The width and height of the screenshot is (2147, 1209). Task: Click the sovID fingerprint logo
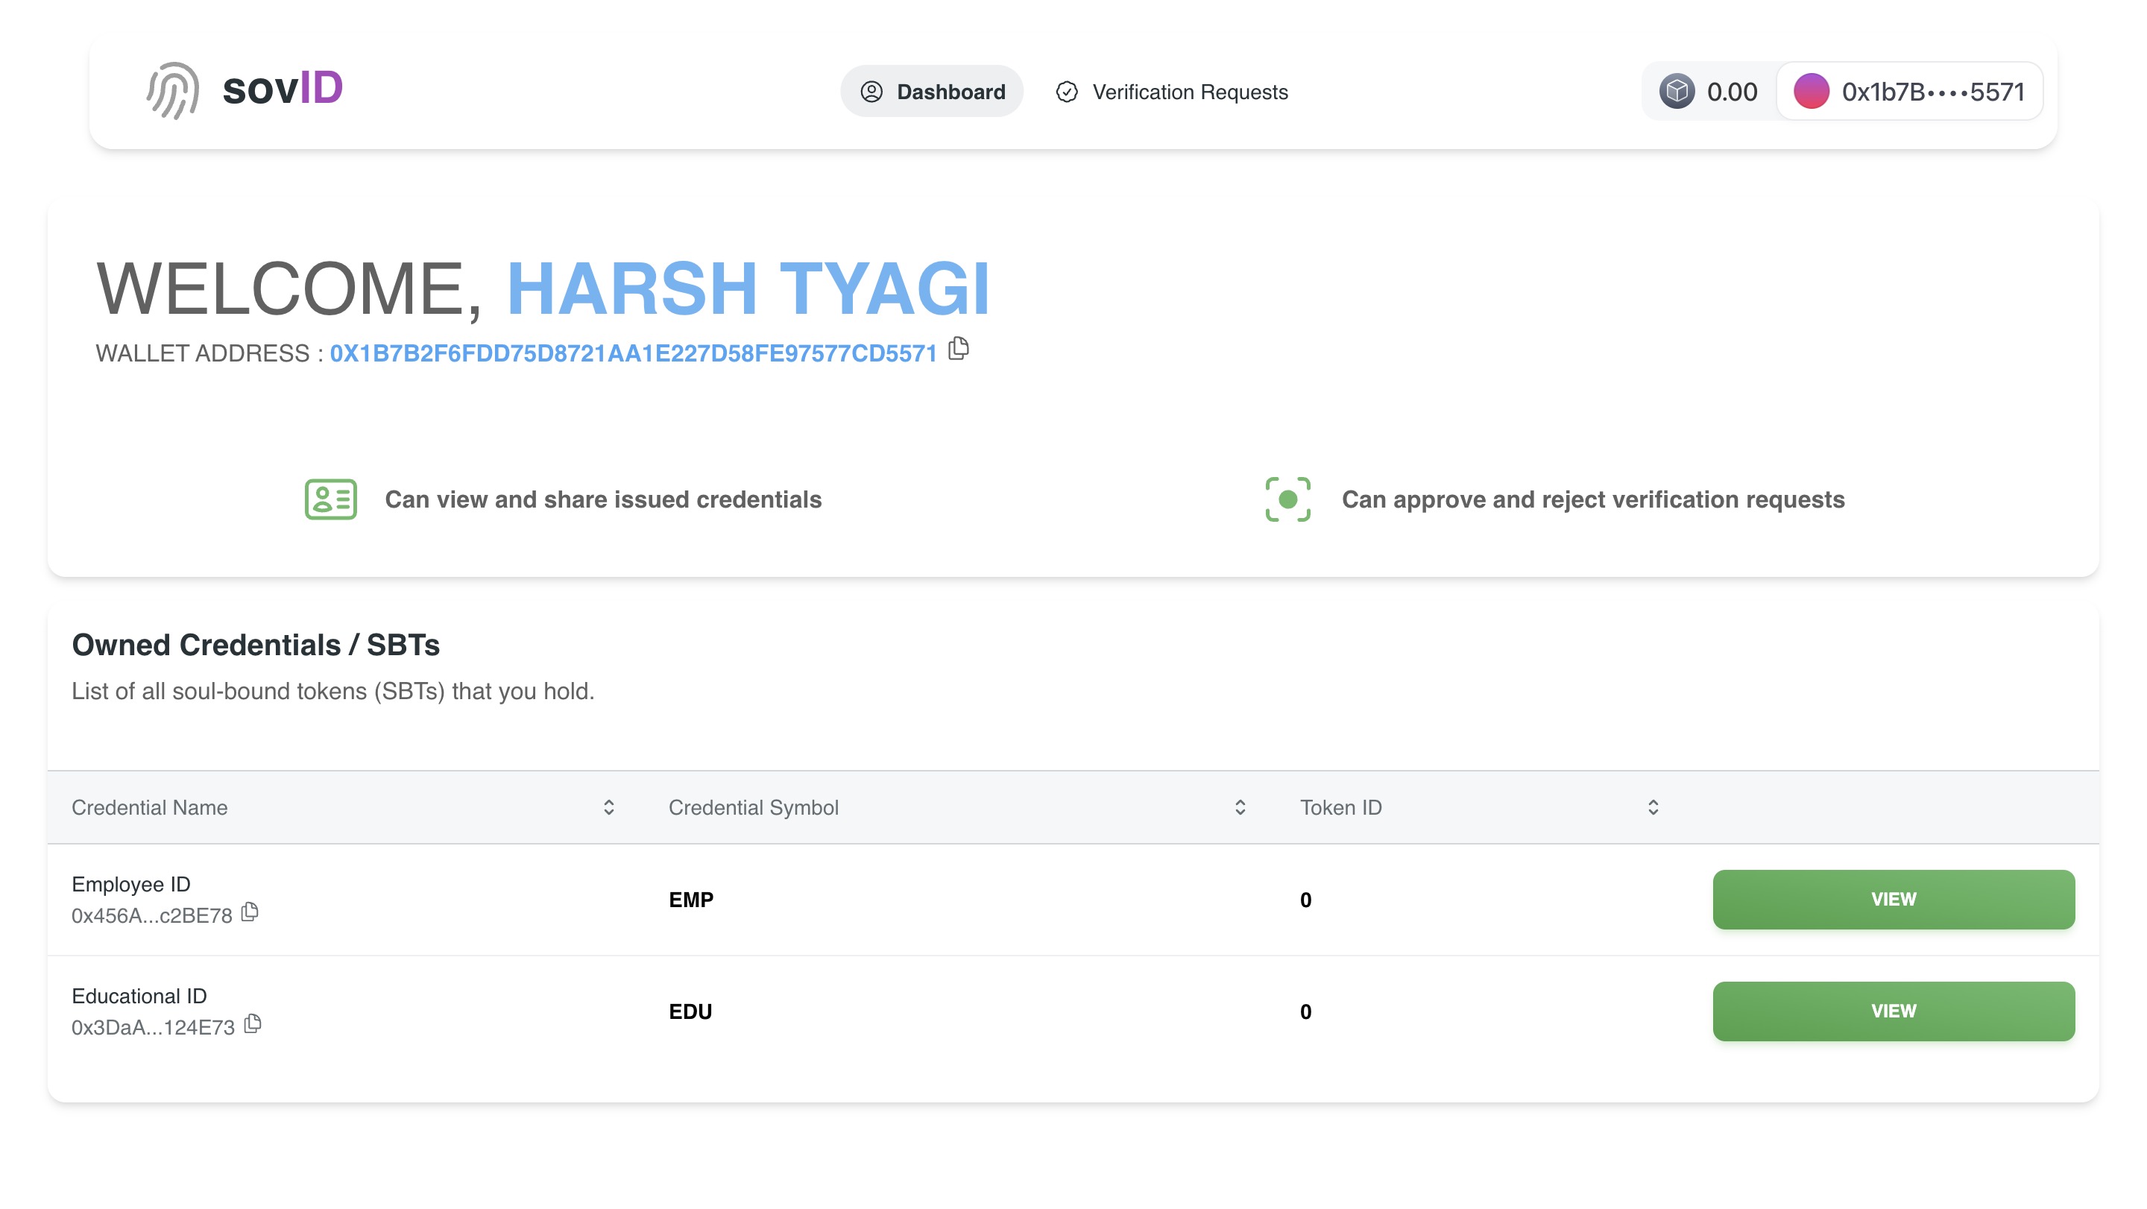tap(172, 90)
